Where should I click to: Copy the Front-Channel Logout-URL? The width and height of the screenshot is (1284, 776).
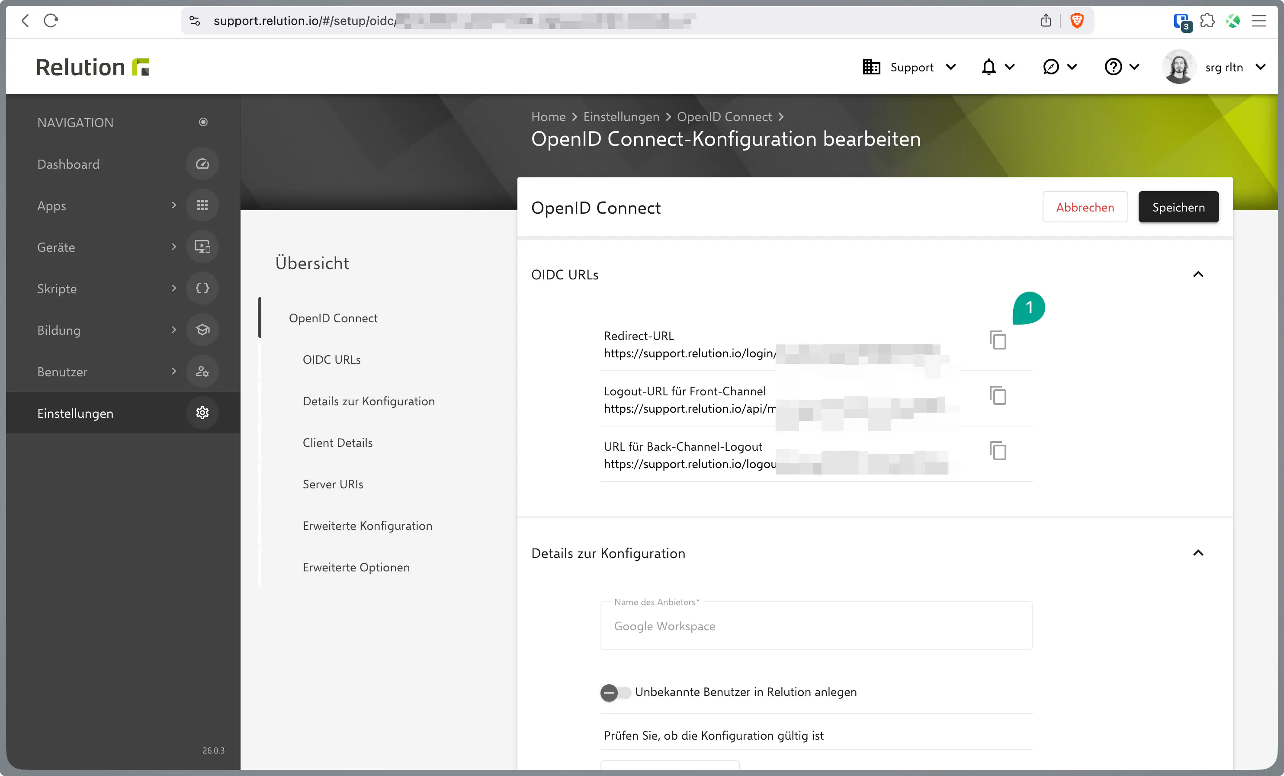(x=998, y=395)
